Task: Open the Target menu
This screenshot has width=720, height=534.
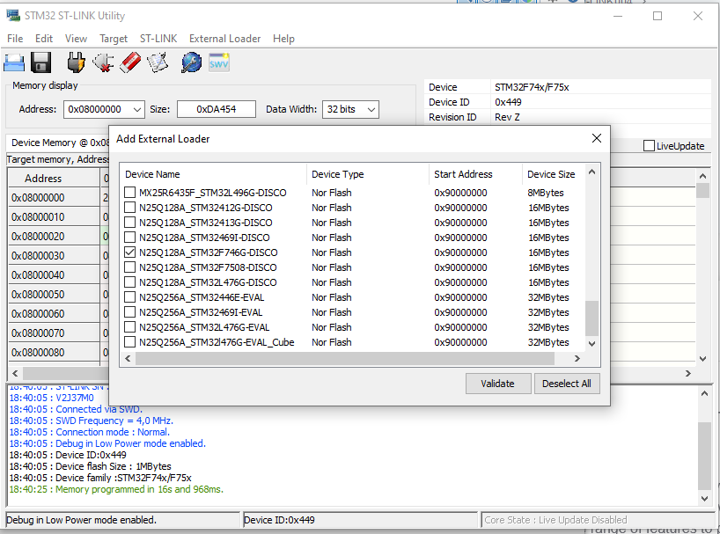Action: (114, 39)
